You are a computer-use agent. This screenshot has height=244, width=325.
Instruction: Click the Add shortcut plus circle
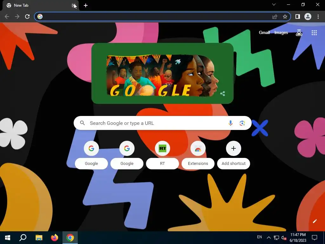coord(234,148)
